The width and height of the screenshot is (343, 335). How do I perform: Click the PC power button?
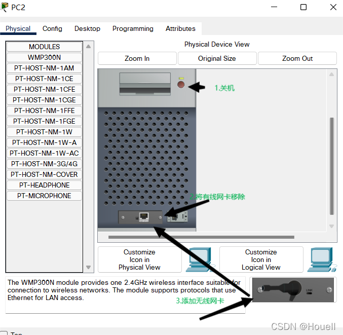click(181, 85)
